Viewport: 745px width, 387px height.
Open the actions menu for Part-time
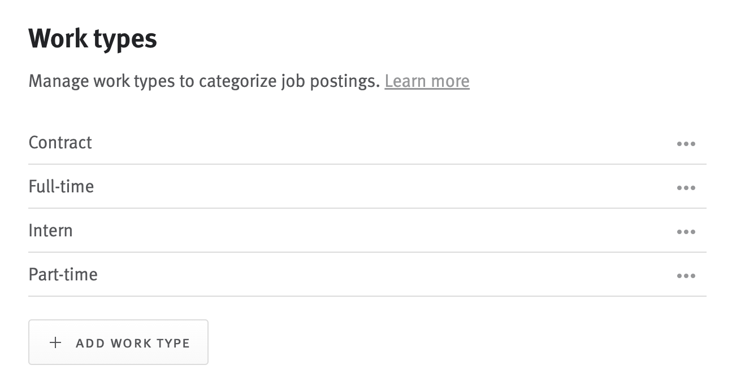(687, 275)
